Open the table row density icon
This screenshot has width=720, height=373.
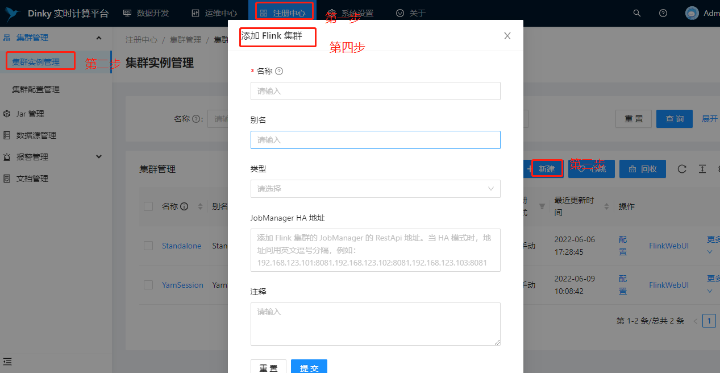[702, 168]
